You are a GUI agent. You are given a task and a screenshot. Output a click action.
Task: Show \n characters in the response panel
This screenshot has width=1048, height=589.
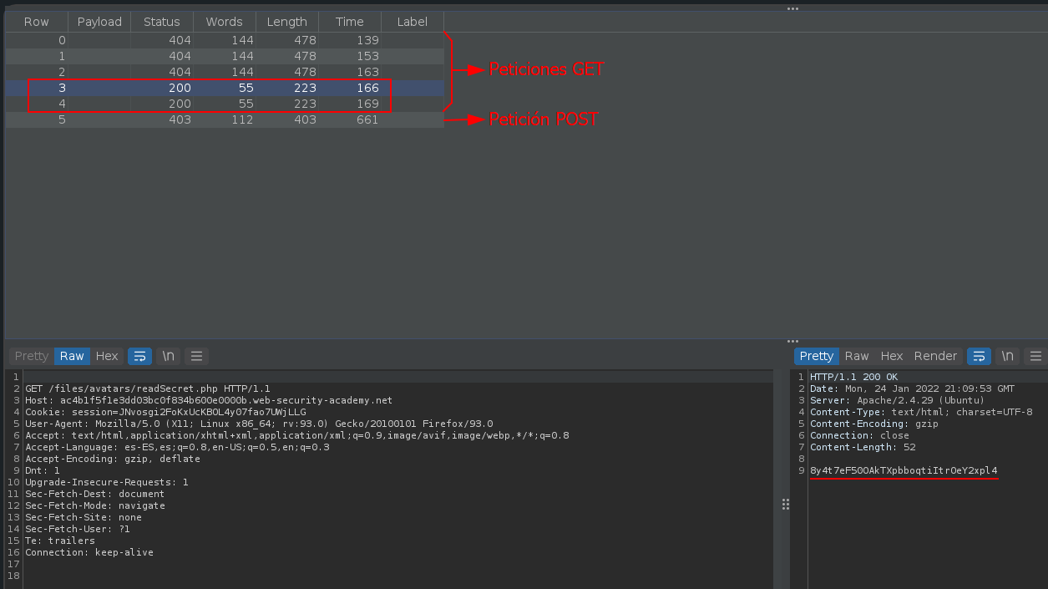1007,356
